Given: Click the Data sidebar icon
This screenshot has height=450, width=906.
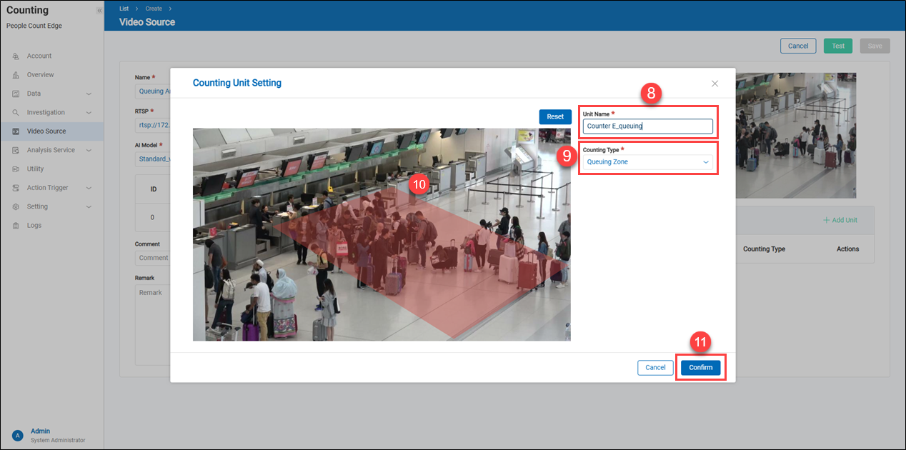Looking at the screenshot, I should tap(16, 94).
